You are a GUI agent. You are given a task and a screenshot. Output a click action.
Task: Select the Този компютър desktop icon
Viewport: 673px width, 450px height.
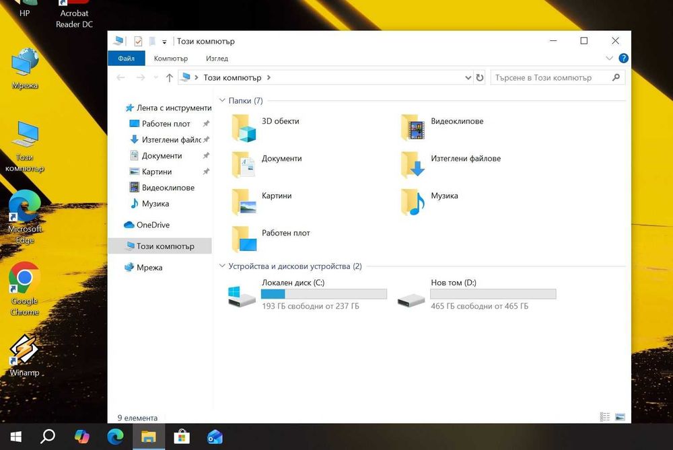pyautogui.click(x=25, y=146)
